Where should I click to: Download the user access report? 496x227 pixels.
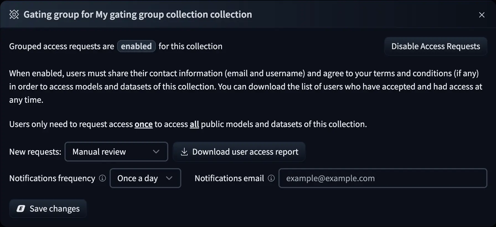(x=239, y=151)
